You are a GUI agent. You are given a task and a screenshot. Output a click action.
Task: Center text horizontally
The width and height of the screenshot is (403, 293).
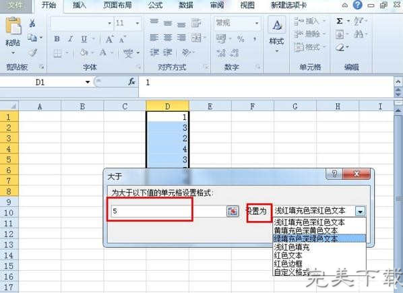click(168, 38)
